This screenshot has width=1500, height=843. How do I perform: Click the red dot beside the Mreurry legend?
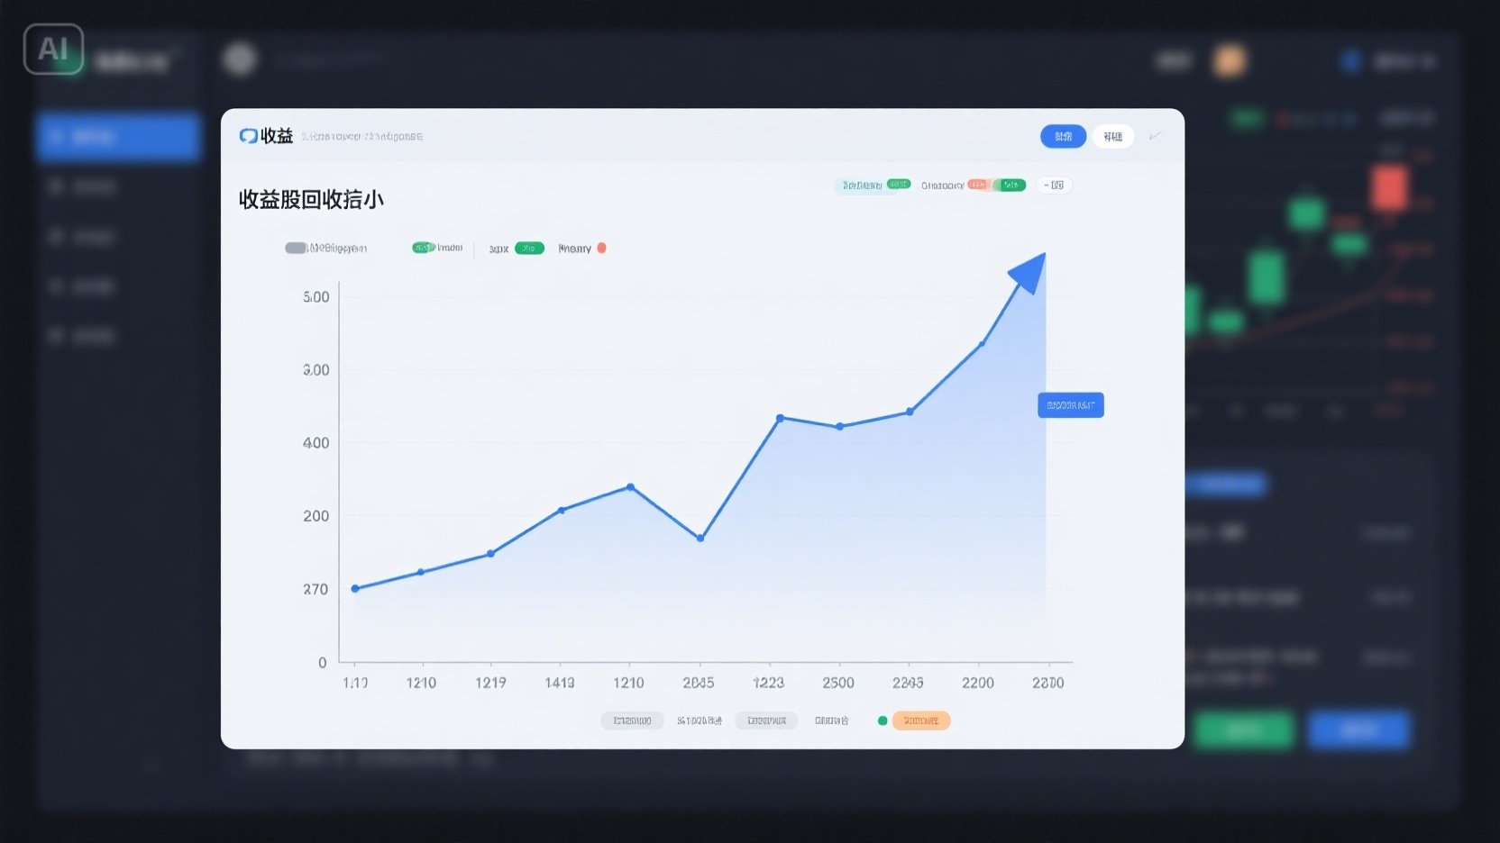[601, 248]
